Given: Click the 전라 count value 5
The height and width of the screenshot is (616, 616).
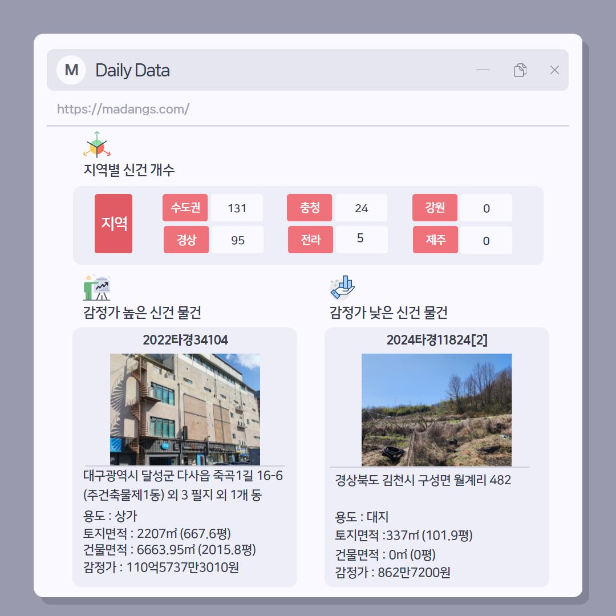Looking at the screenshot, I should tap(362, 240).
